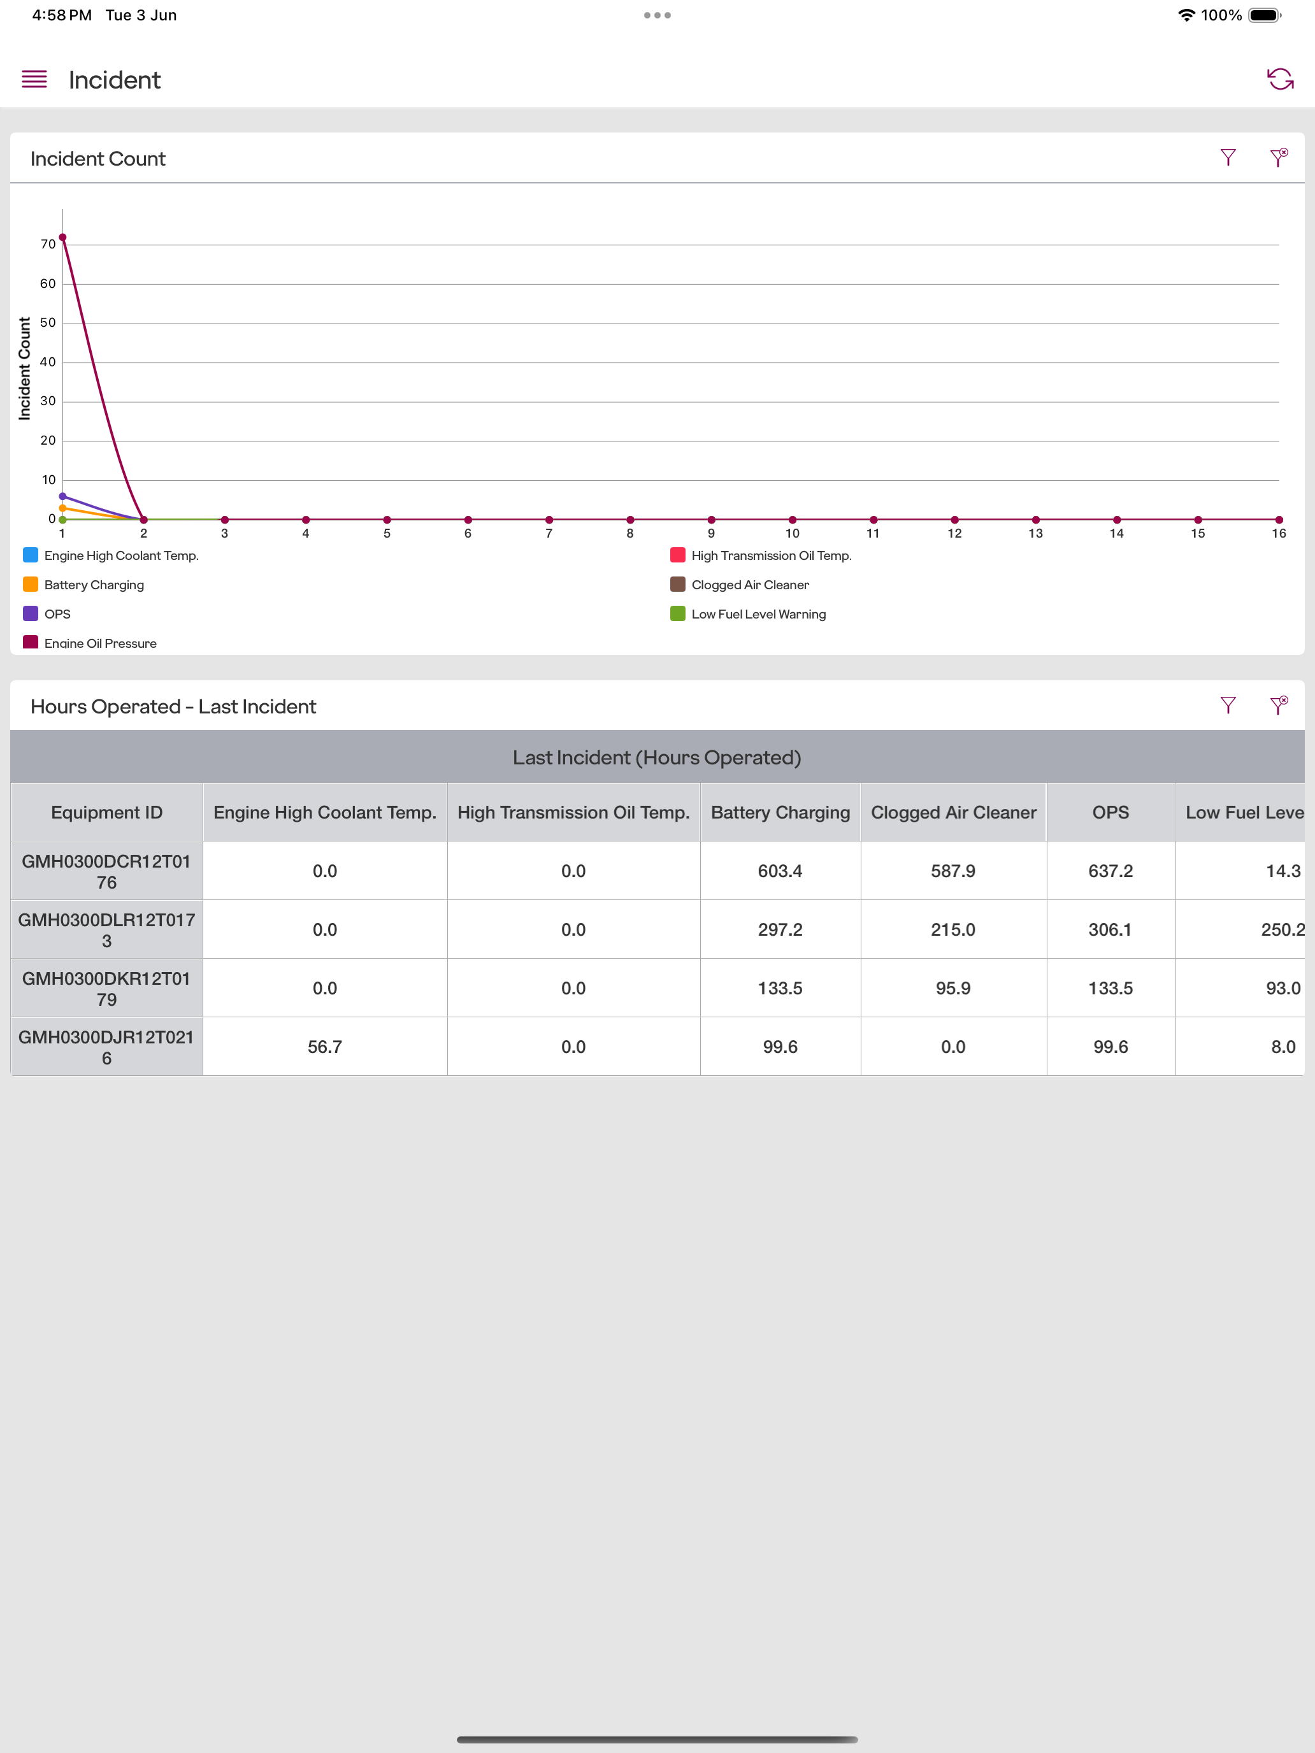1315x1753 pixels.
Task: Open the Hours Operated filter
Action: pyautogui.click(x=1228, y=705)
